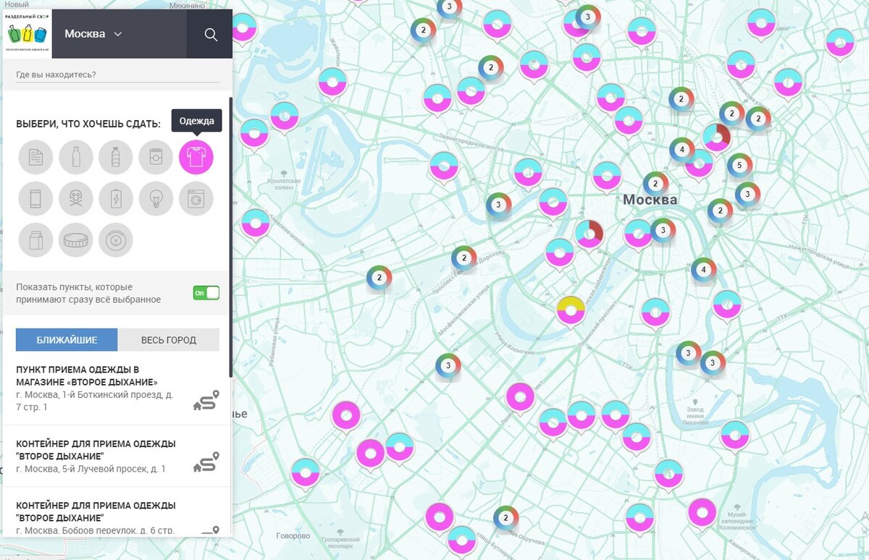Open solid pink marker beside Музей-заповедник Коломенское
869x560 pixels.
pos(702,513)
